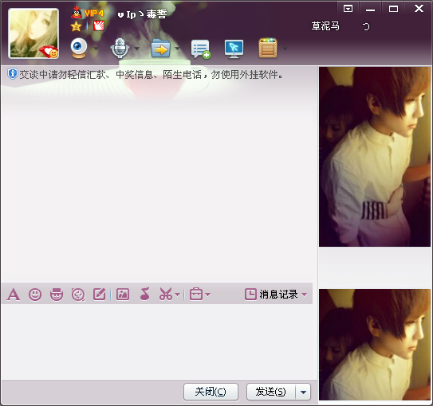Viewport: 433px width, 406px height.
Task: Open the emoticon smiley picker
Action: (35, 295)
